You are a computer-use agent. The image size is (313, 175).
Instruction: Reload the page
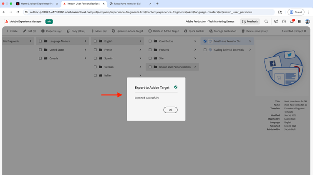(18, 12)
